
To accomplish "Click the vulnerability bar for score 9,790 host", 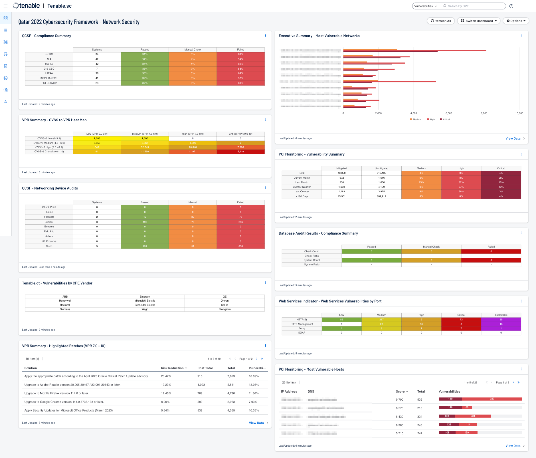I will [x=480, y=399].
